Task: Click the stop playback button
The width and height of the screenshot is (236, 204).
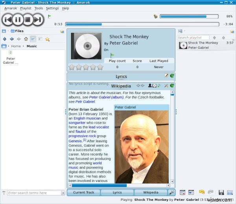Action: point(28,19)
